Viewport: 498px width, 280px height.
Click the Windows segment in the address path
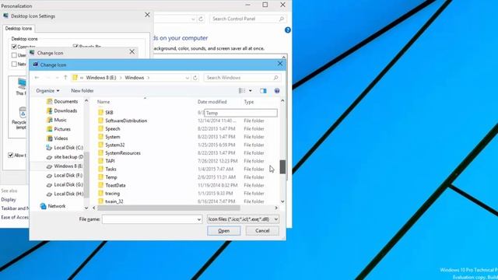pos(135,78)
